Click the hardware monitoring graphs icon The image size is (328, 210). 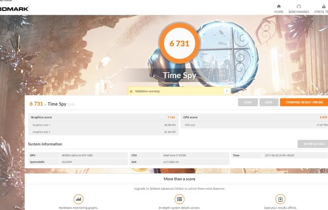(x=79, y=199)
